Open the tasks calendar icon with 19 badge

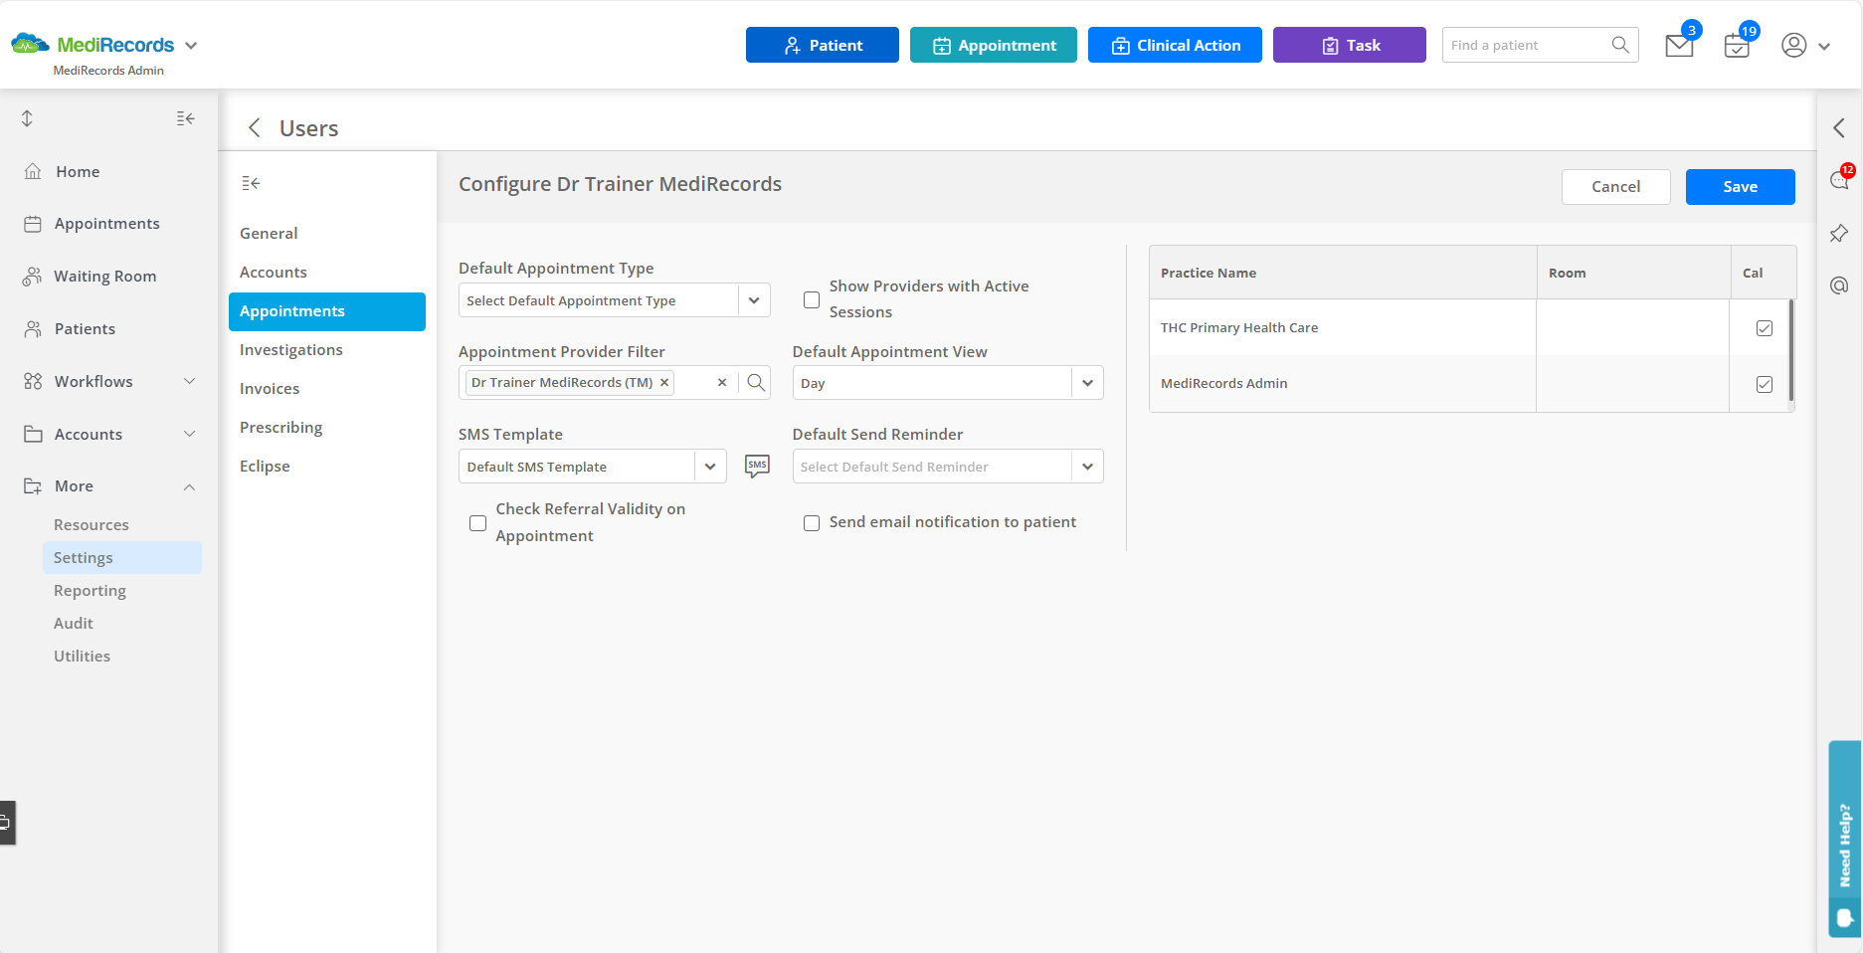1737,46
